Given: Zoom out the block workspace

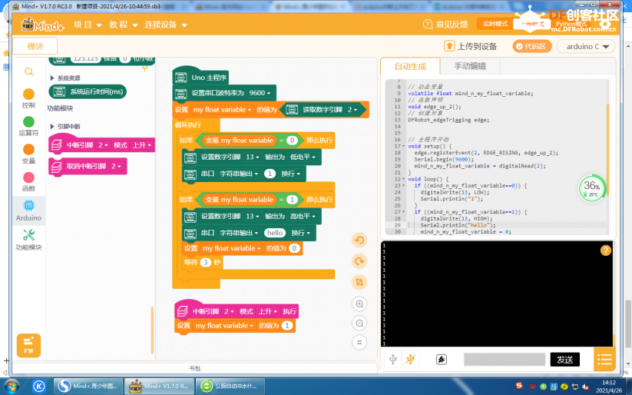Looking at the screenshot, I should [359, 323].
